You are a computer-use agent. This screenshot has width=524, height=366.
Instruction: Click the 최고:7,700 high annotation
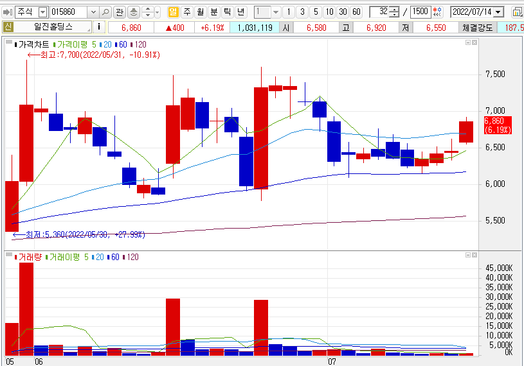point(94,55)
